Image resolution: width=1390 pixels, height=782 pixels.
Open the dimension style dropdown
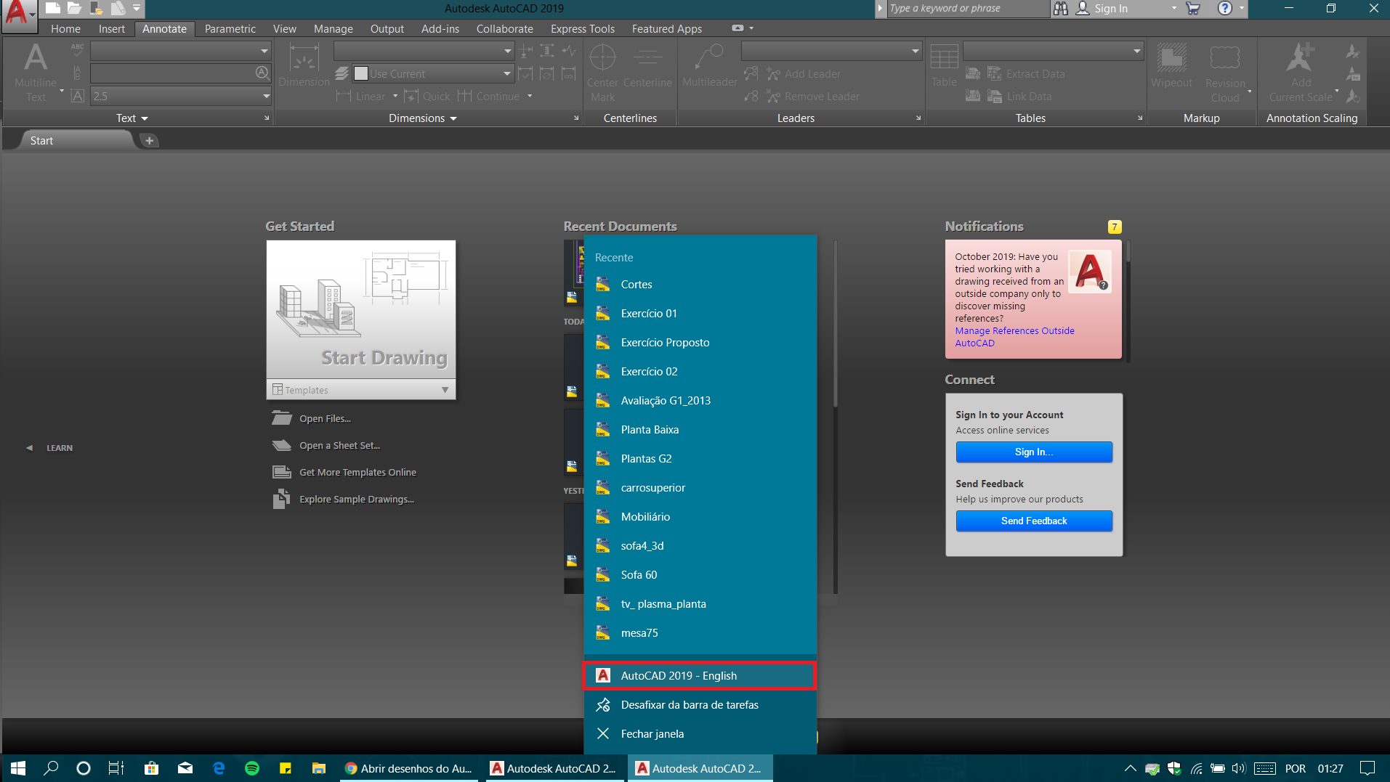pyautogui.click(x=507, y=51)
